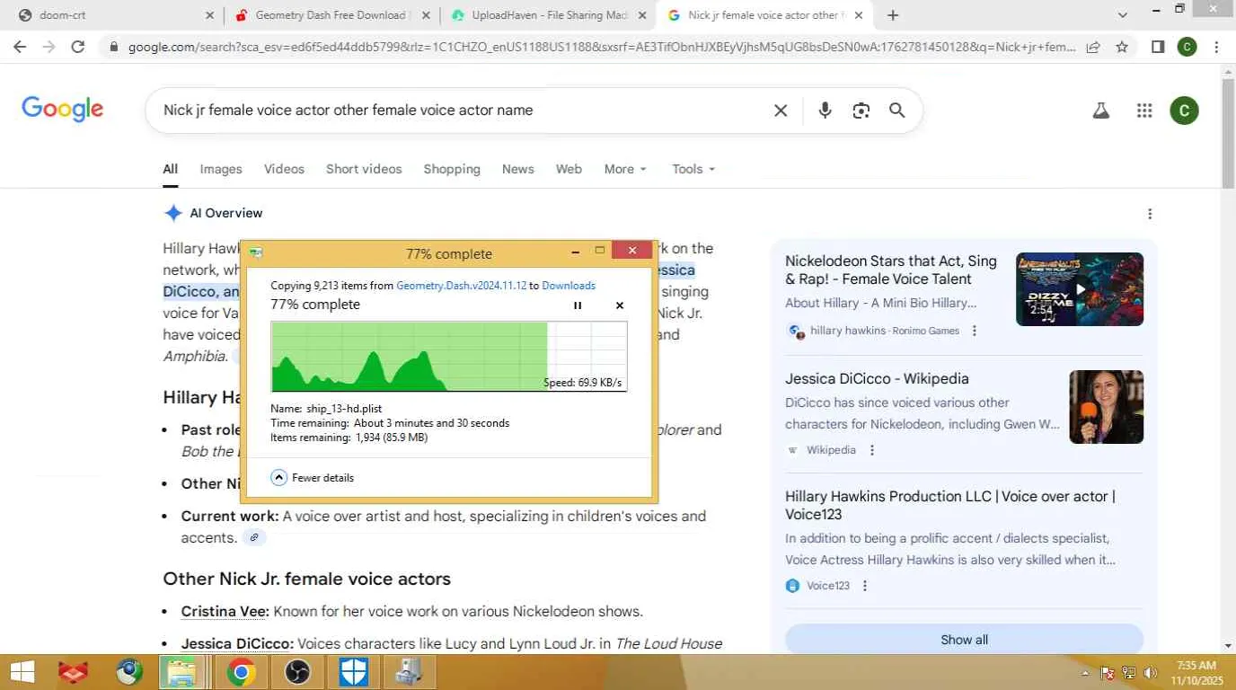Screen dimensions: 1236x690
Task: Click the Cristina Vee link
Action: coord(225,612)
